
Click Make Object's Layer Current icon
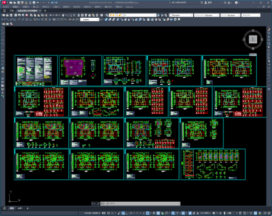point(158,15)
